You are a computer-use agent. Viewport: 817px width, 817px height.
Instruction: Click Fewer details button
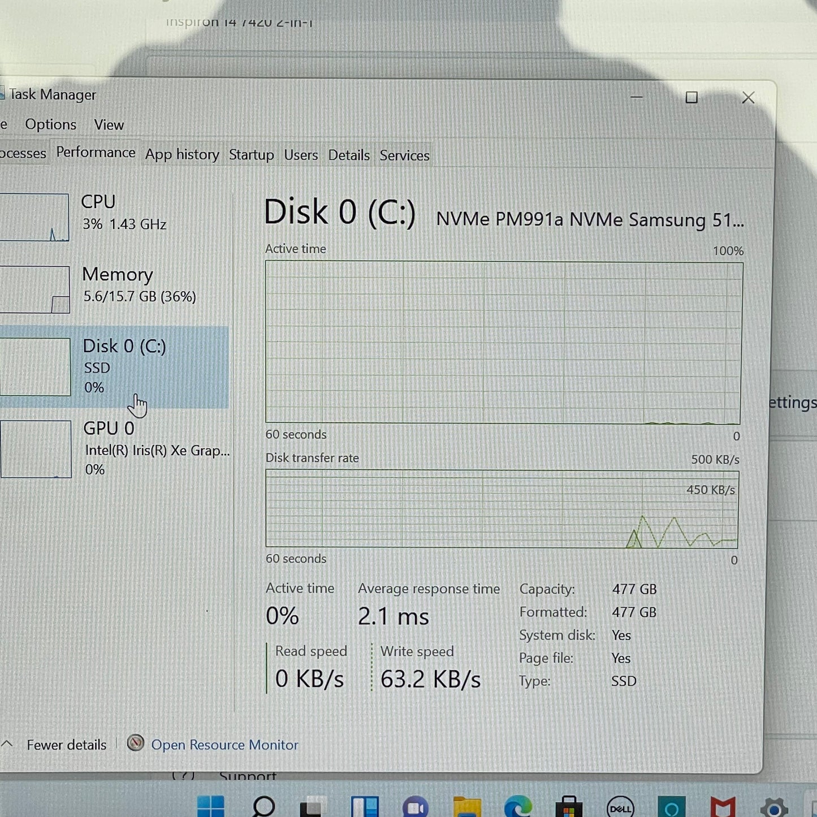click(66, 745)
